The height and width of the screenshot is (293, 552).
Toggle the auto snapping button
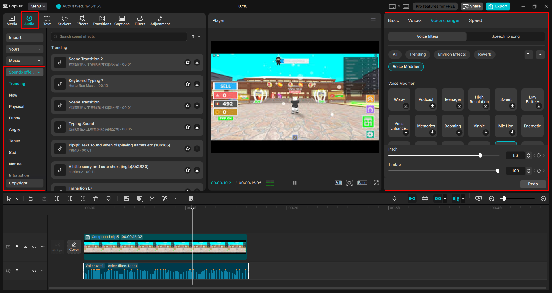pos(425,198)
